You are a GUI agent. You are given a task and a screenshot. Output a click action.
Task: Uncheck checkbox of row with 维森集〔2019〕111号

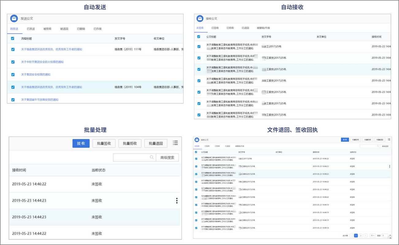pos(13,49)
